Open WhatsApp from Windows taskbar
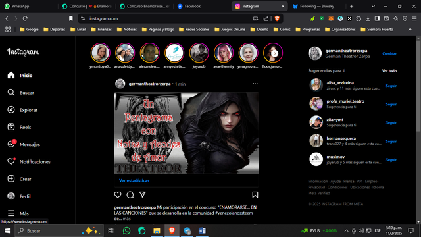The image size is (421, 237). click(x=126, y=231)
